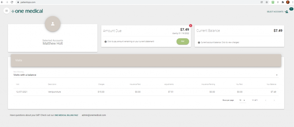The width and height of the screenshot is (294, 127).
Task: Go forward with the browser forward arrow
Action: (x=7, y=2)
